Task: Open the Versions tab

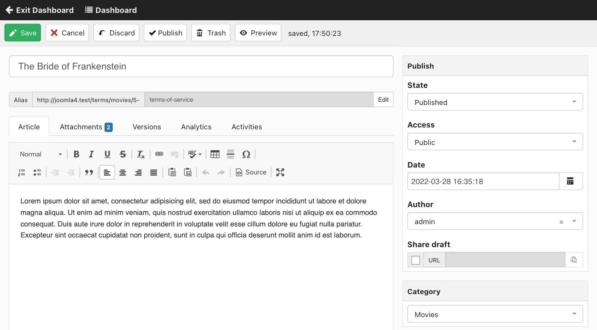Action: coord(147,127)
